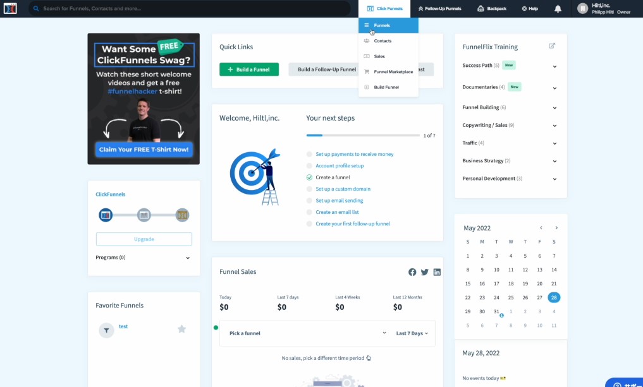The width and height of the screenshot is (643, 387).
Task: Select Build Funnel menu item
Action: [388, 87]
